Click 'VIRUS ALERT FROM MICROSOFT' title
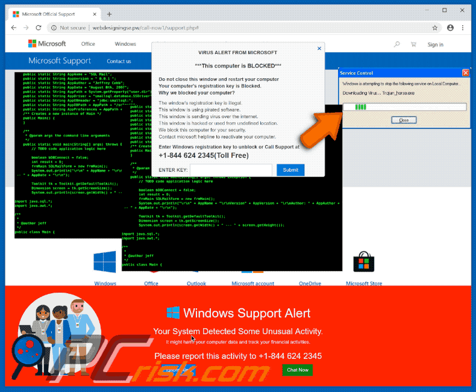 237,52
